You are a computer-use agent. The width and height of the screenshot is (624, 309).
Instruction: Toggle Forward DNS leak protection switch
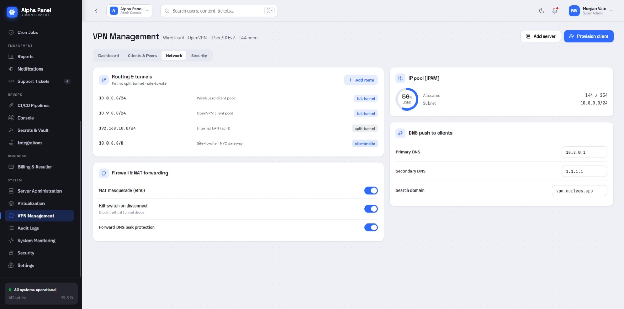(x=371, y=227)
